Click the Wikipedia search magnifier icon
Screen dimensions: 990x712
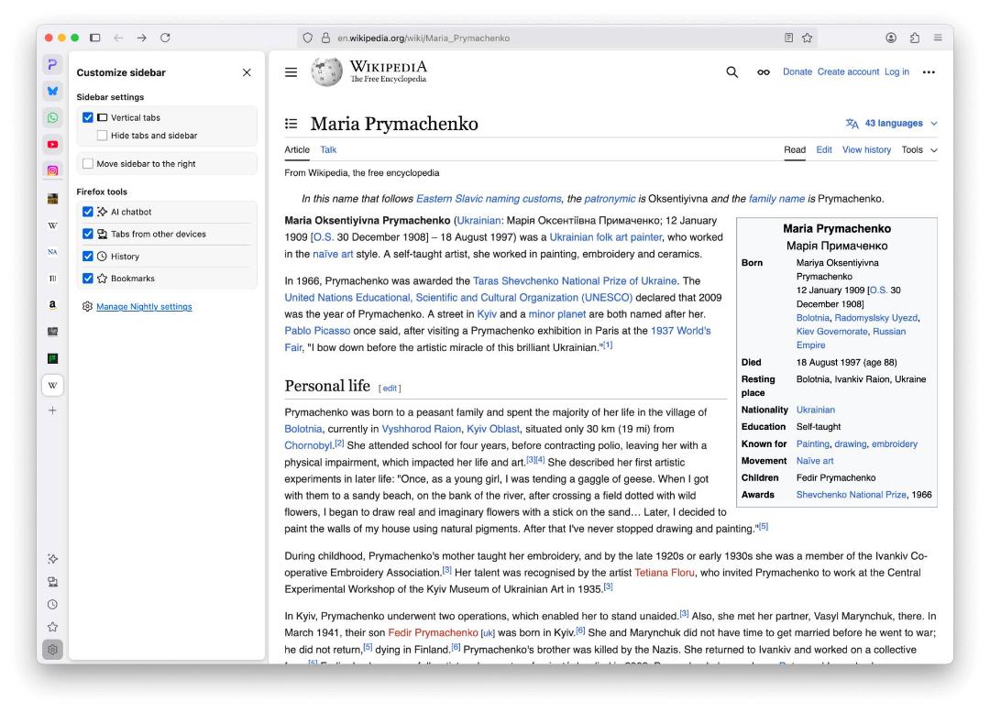click(731, 72)
